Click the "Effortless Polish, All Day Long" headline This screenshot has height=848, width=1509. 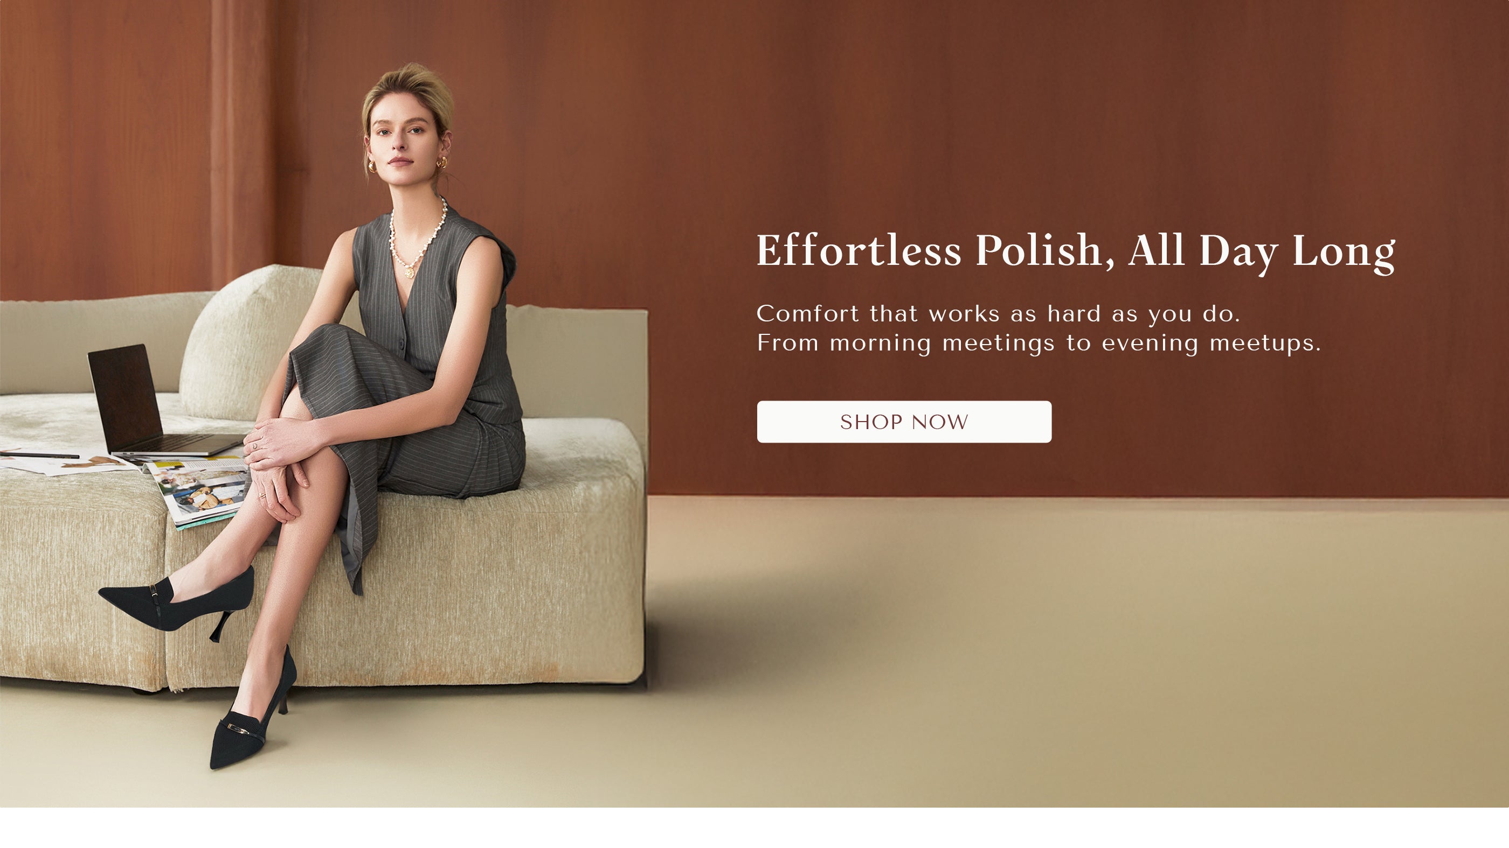pyautogui.click(x=1076, y=251)
